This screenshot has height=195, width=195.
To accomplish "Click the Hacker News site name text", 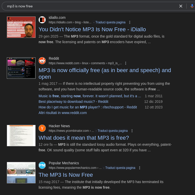I will click(x=59, y=126).
